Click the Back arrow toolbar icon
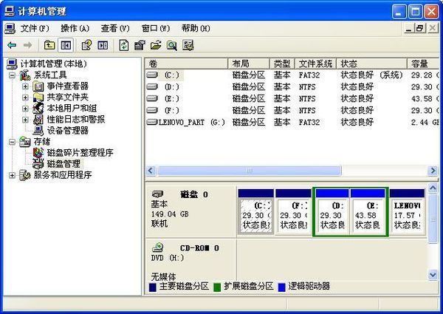The height and width of the screenshot is (314, 443). 12,45
